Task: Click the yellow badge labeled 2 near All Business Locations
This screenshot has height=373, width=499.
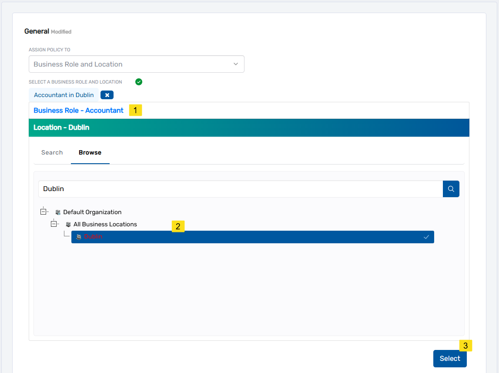Action: coord(178,226)
